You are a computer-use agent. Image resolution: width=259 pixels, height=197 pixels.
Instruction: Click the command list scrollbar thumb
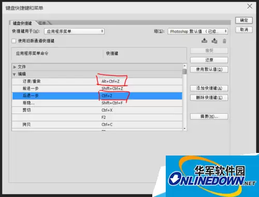click(x=184, y=72)
